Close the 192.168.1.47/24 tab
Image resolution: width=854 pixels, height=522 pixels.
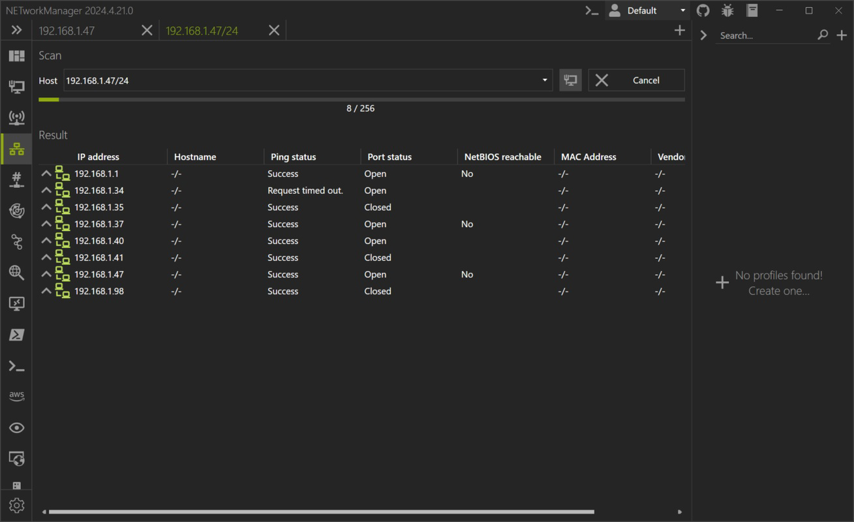275,30
